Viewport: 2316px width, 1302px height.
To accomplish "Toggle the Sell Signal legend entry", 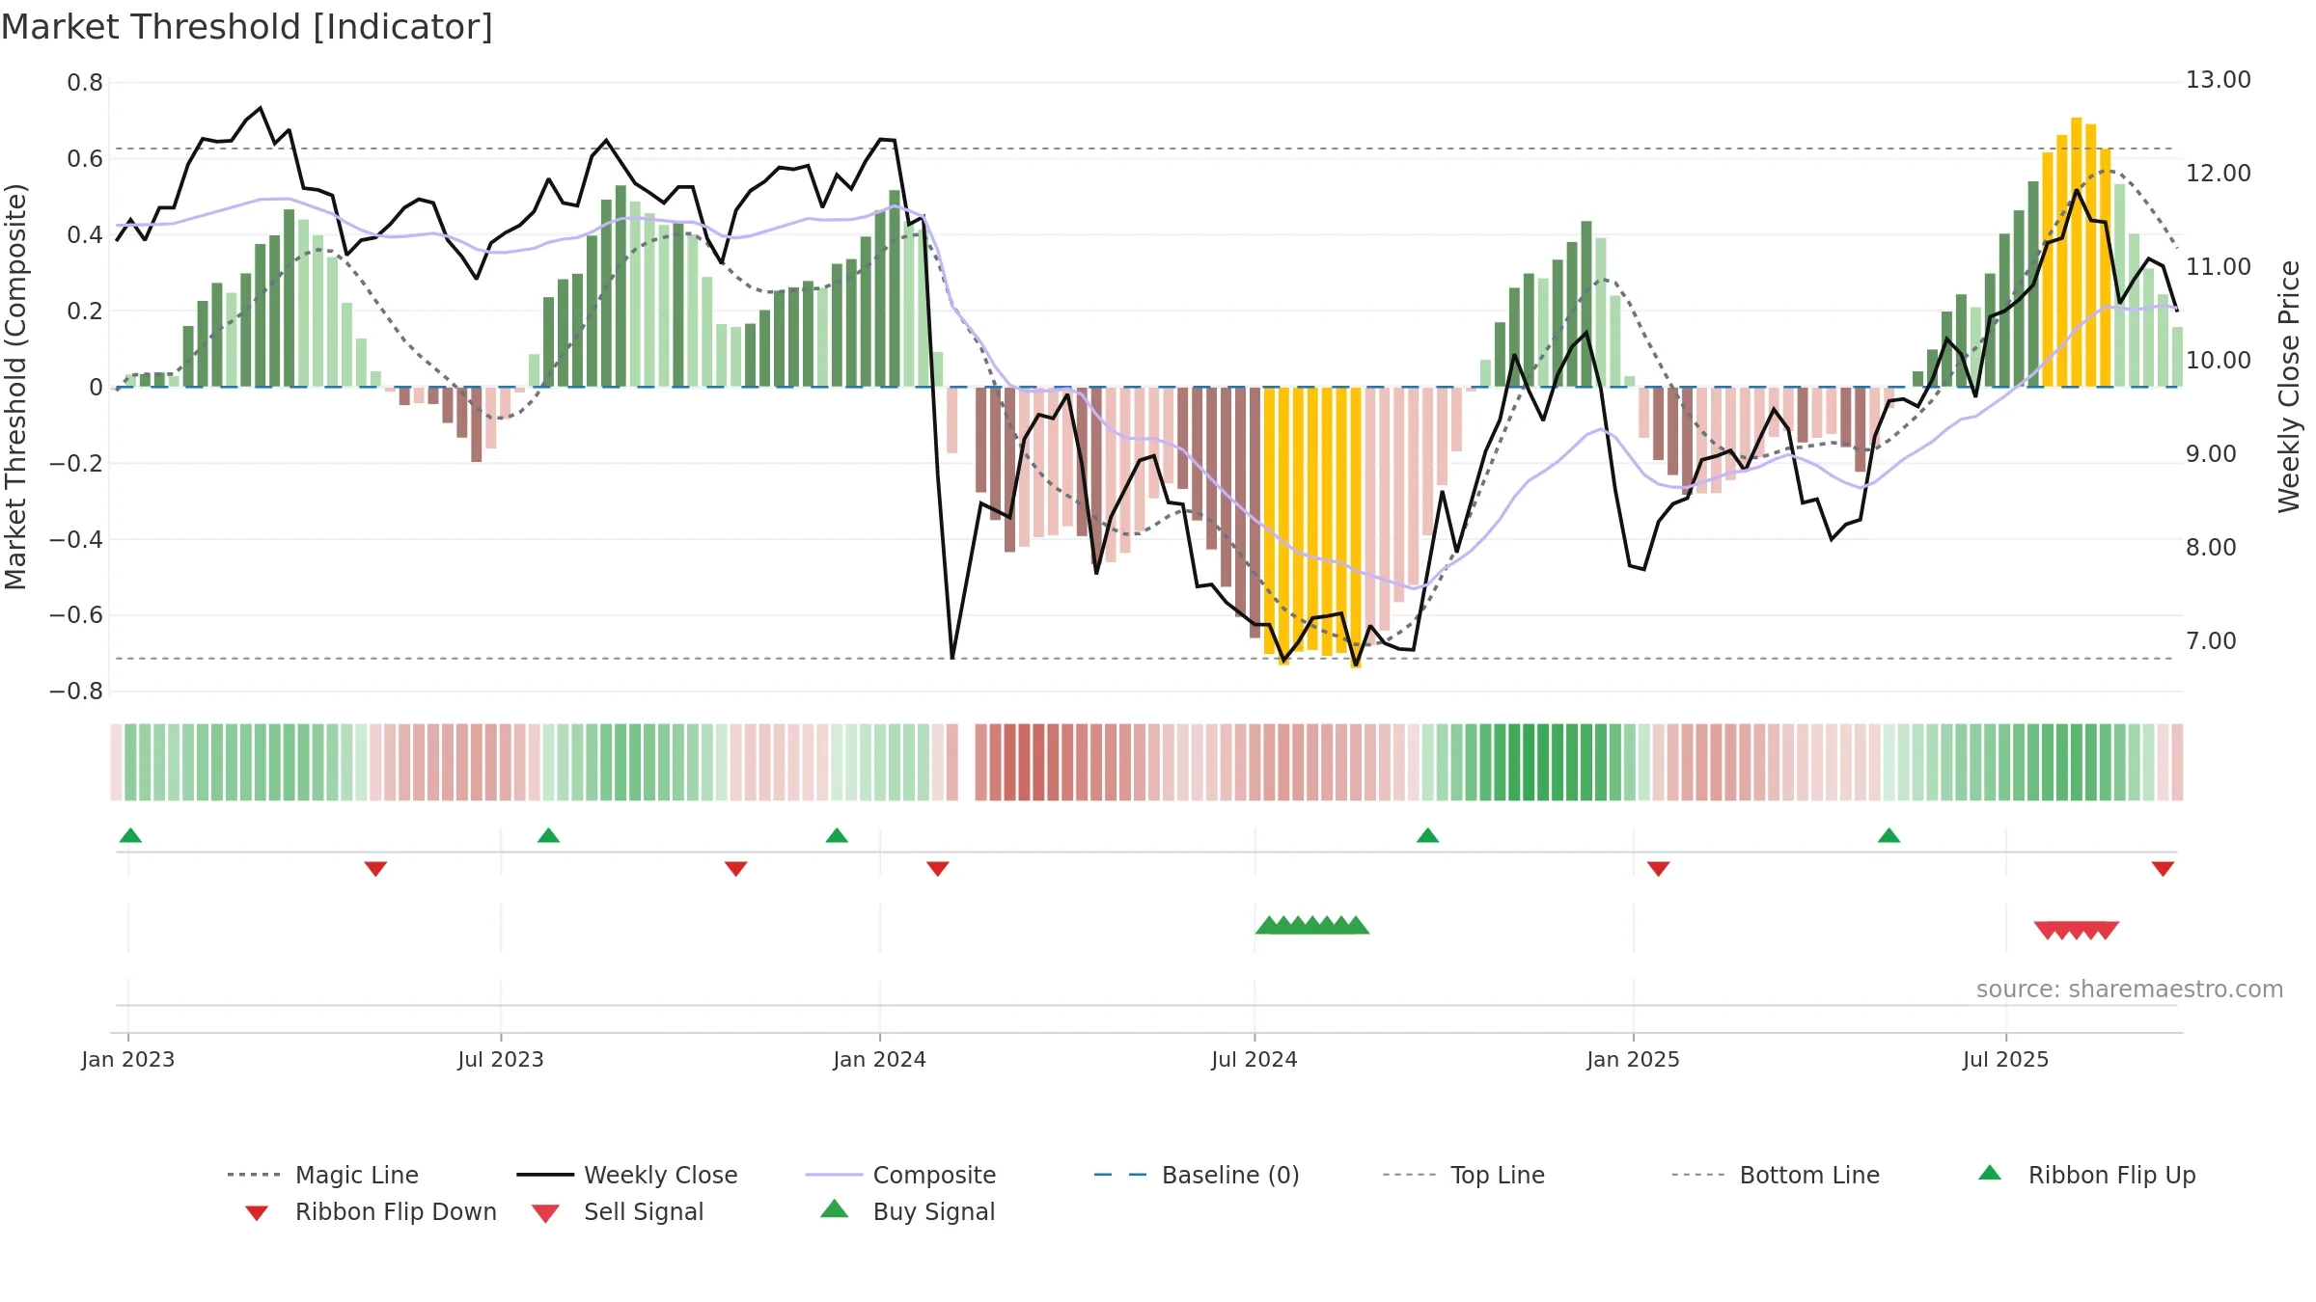I will pyautogui.click(x=618, y=1211).
